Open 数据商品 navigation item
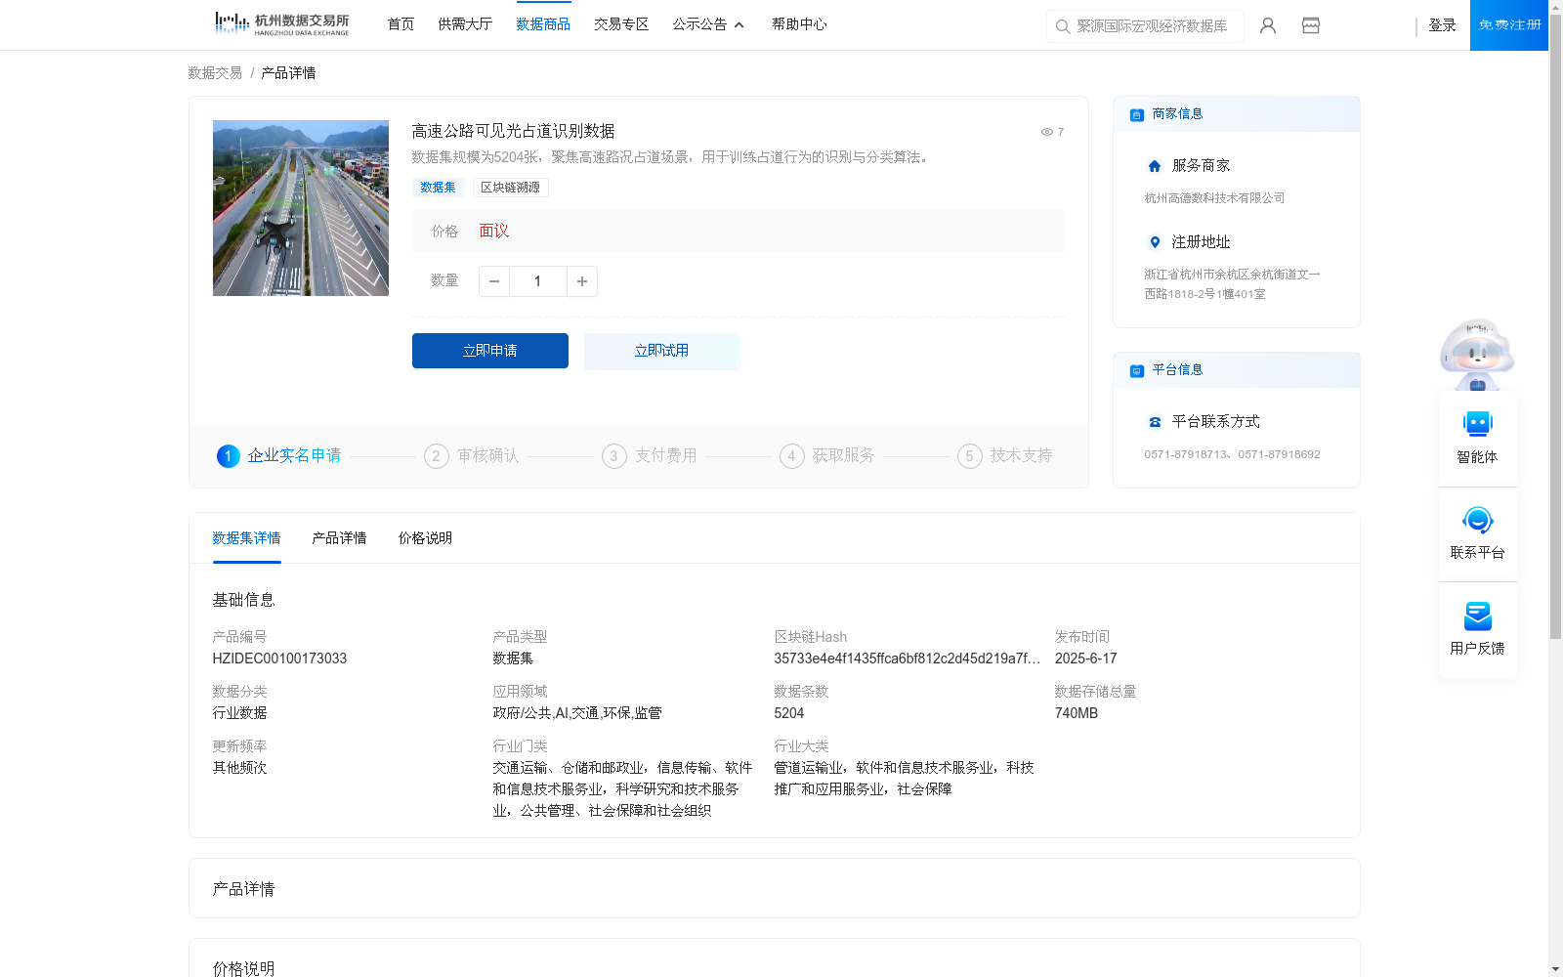1563x977 pixels. [543, 24]
